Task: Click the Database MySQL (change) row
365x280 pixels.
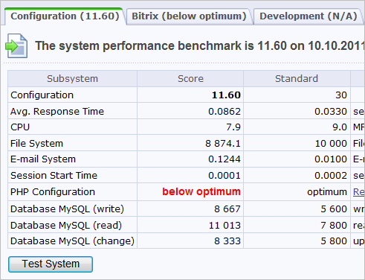Action: [x=186, y=241]
